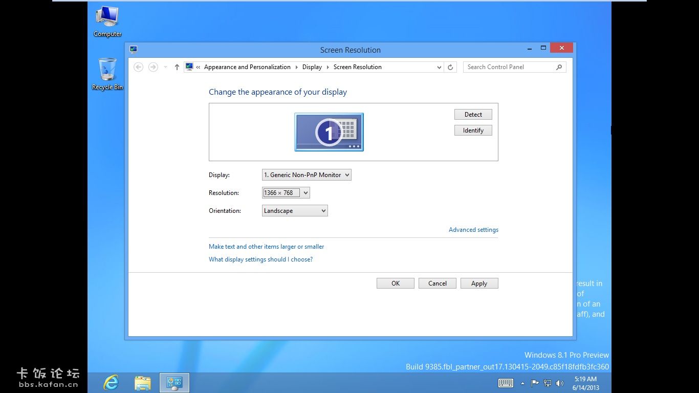Show hidden tray icons arrow
Screen dimensions: 699x393
522,383
